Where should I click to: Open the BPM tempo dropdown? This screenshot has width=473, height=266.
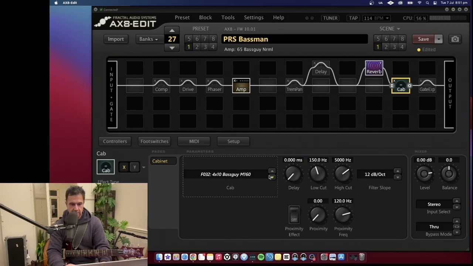pos(376,18)
